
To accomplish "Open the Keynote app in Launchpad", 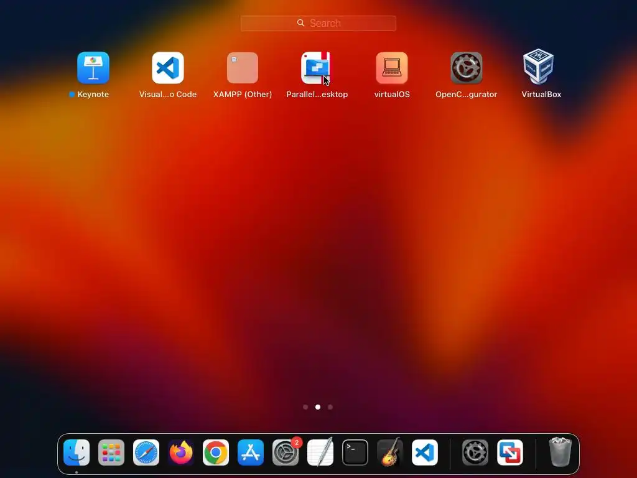I will 93,67.
